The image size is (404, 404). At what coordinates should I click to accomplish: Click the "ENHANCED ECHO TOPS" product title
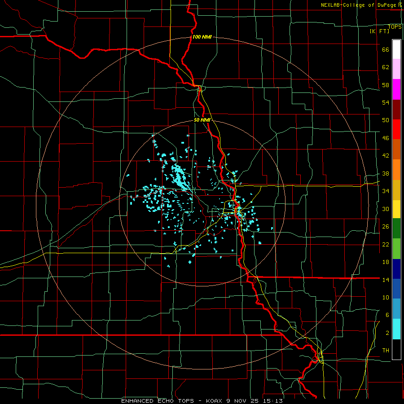click(158, 401)
